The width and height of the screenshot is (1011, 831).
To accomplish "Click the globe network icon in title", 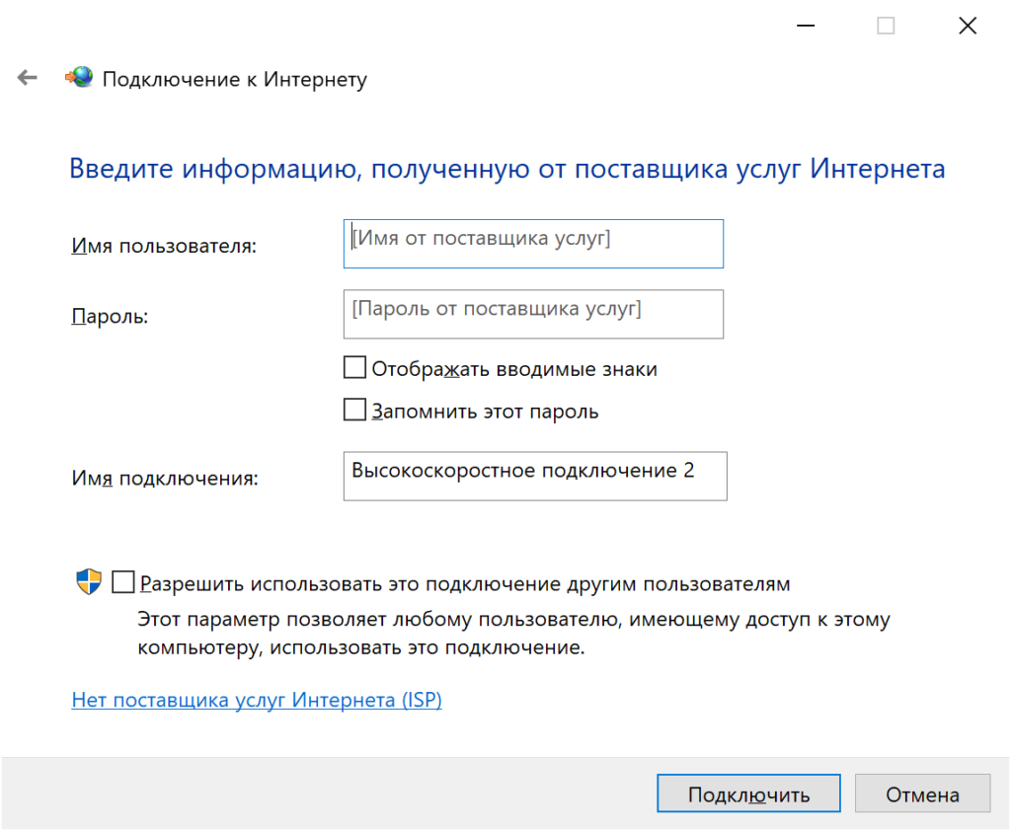I will point(79,78).
